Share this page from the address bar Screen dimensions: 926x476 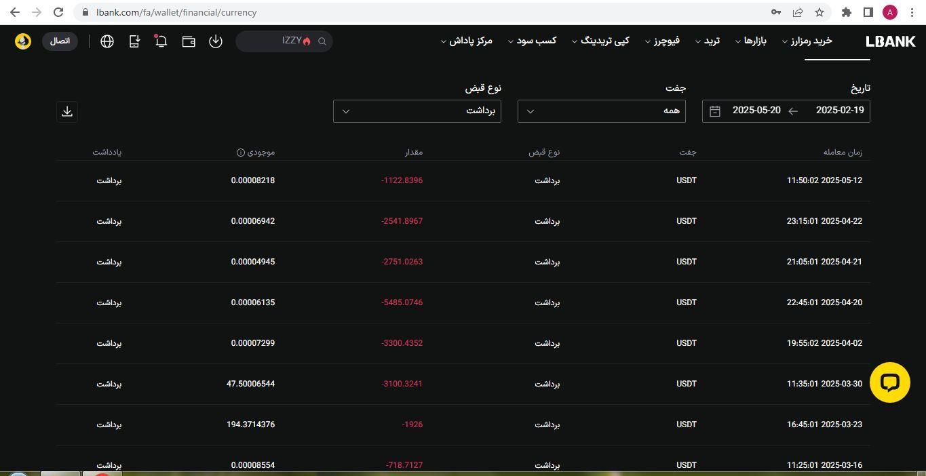coord(798,12)
